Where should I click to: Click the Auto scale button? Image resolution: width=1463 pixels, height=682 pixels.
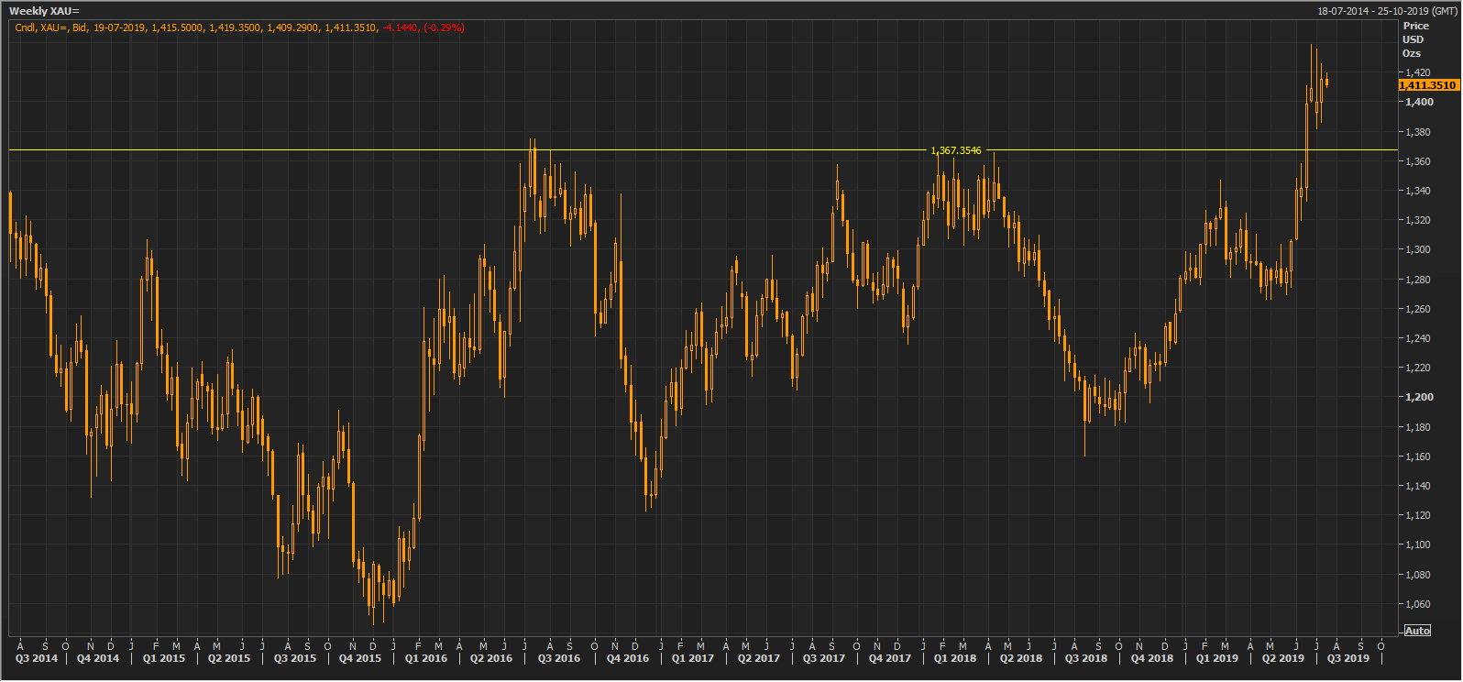coord(1417,631)
